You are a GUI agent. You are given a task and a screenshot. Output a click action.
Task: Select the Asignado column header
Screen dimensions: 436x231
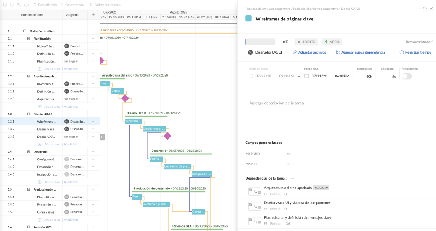[72, 15]
